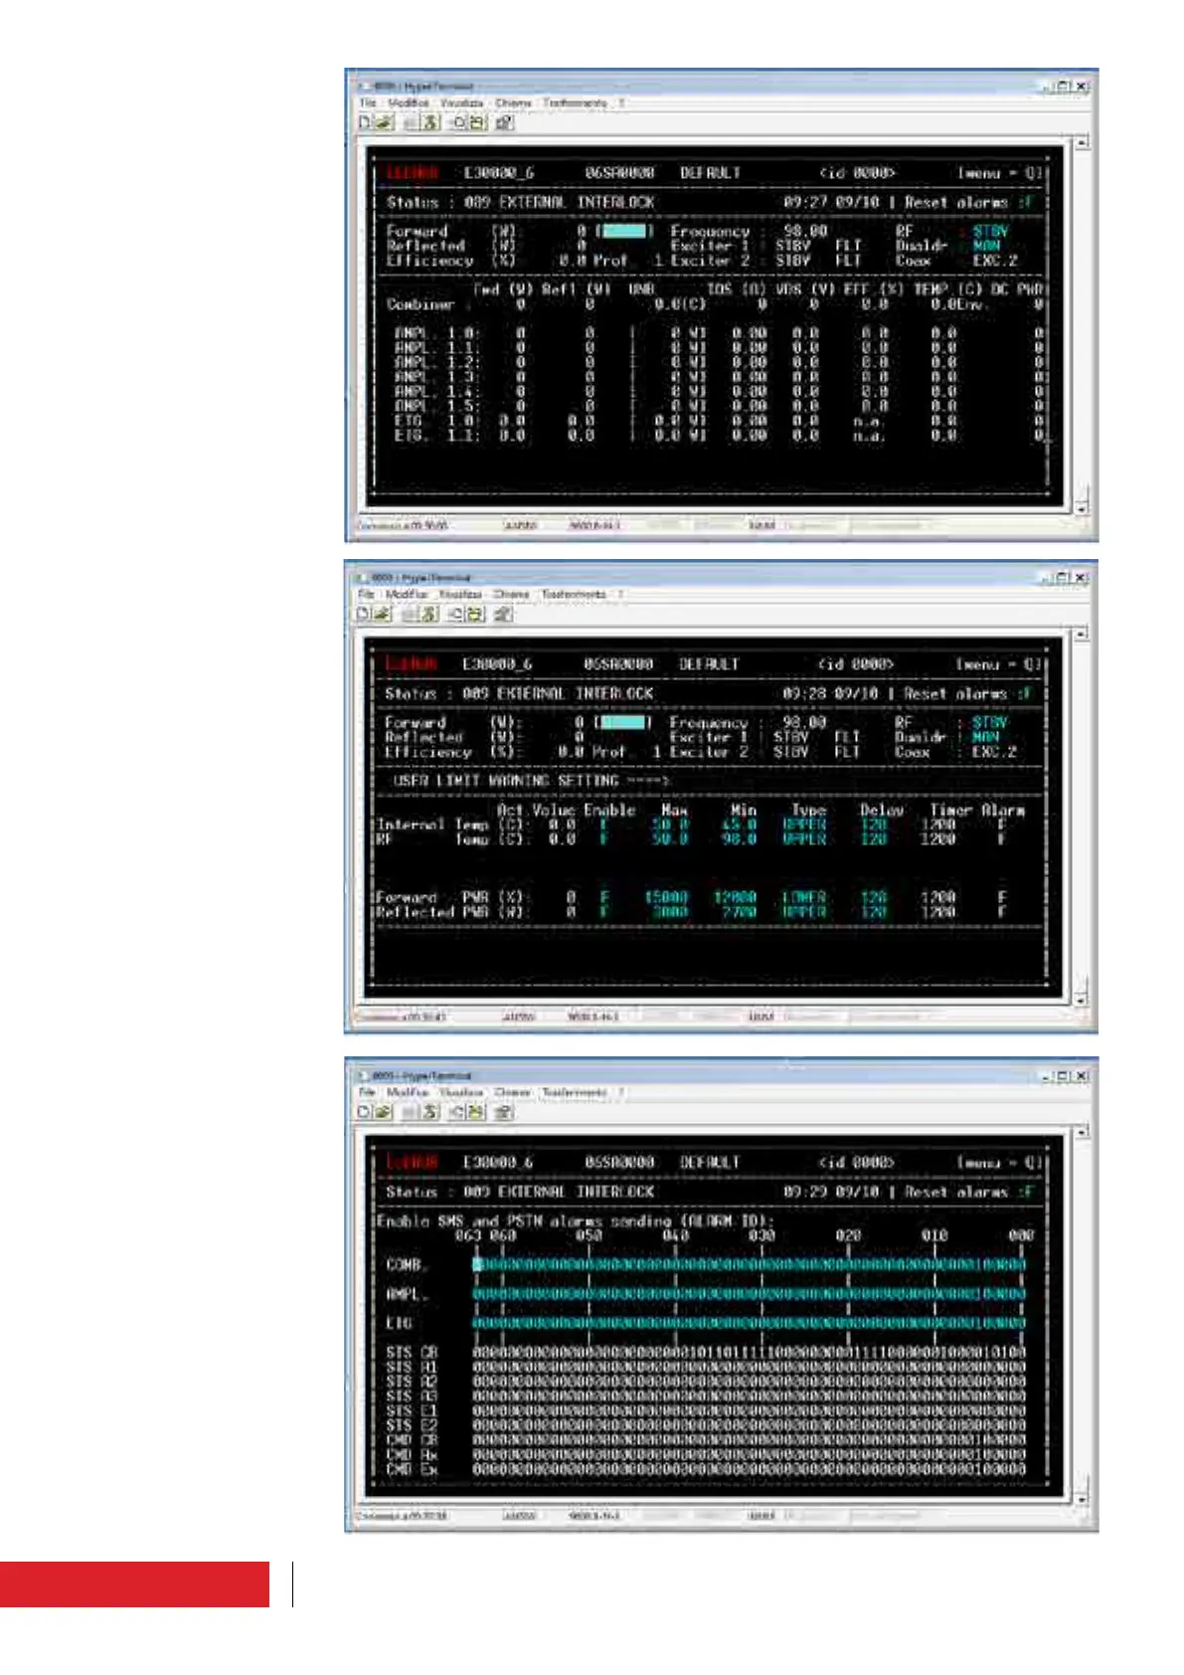Image resolution: width=1184 pixels, height=1675 pixels.
Task: Click 'COMB.' row label in SMS alarms window
Action: (x=407, y=1265)
